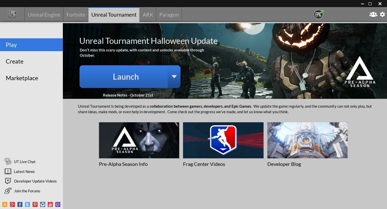The height and width of the screenshot is (209, 387).
Task: Click the Unreal Tournament Halloween Update heading
Action: coord(148,41)
